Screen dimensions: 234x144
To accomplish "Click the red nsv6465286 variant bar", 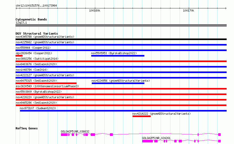I will point(121,105).
